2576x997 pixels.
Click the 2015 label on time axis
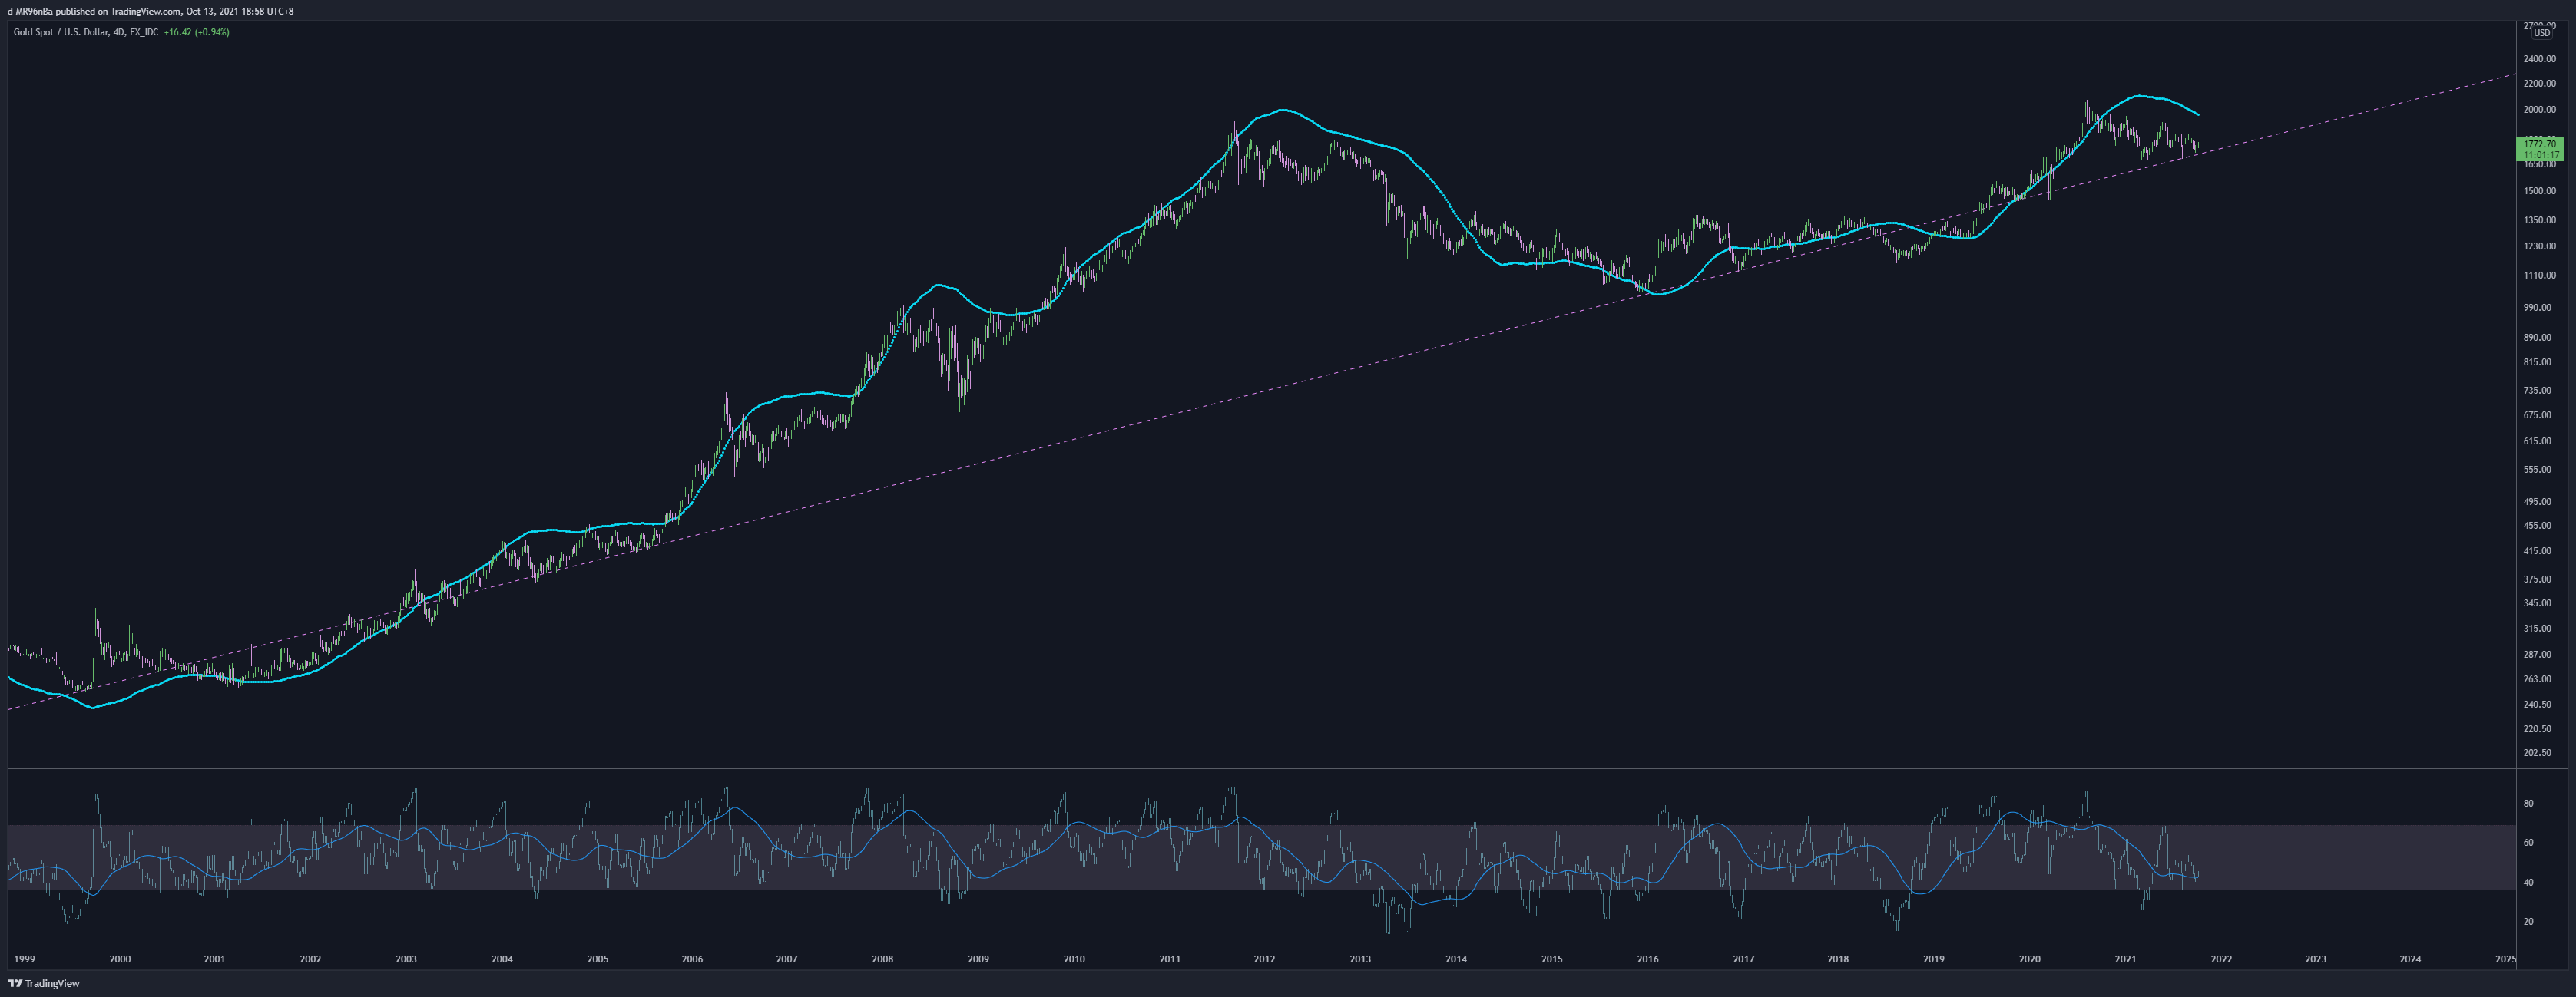(1552, 960)
